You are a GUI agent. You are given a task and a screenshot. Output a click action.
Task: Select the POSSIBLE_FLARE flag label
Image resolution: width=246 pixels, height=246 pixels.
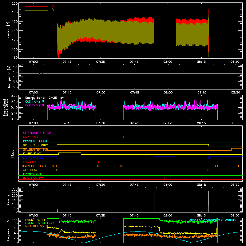(x=35, y=141)
